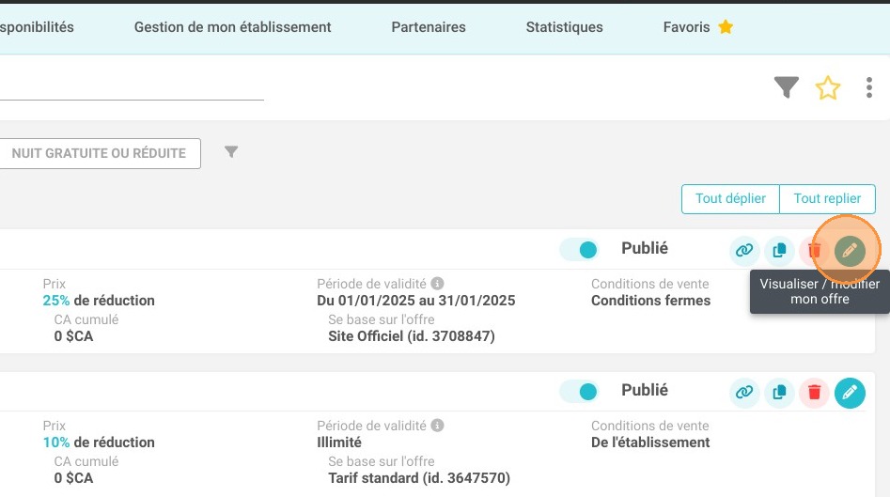This screenshot has height=497, width=890.
Task: Duplicate the 10% réduction offer
Action: pos(779,392)
